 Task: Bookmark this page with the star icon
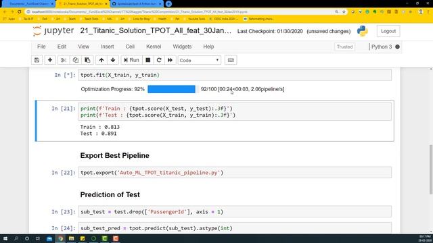pyautogui.click(x=344, y=12)
